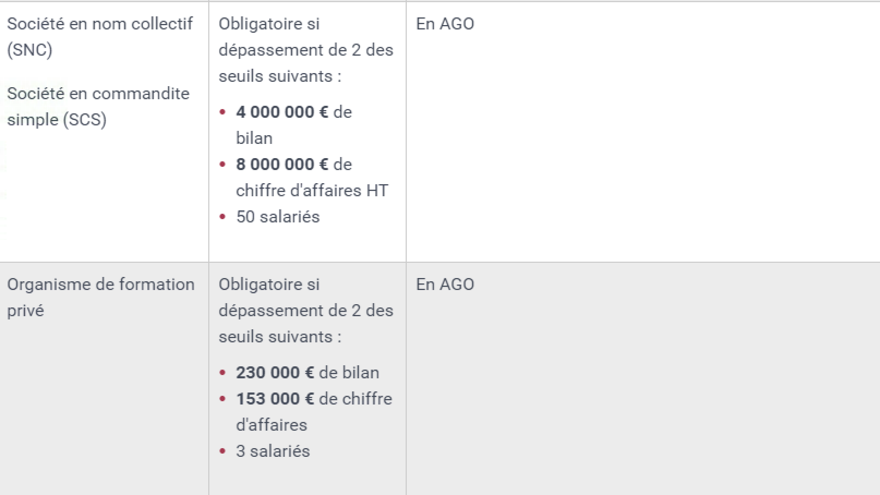This screenshot has height=495, width=880.
Task: Click the red bullet before '4 000 000 €'
Action: [x=222, y=112]
